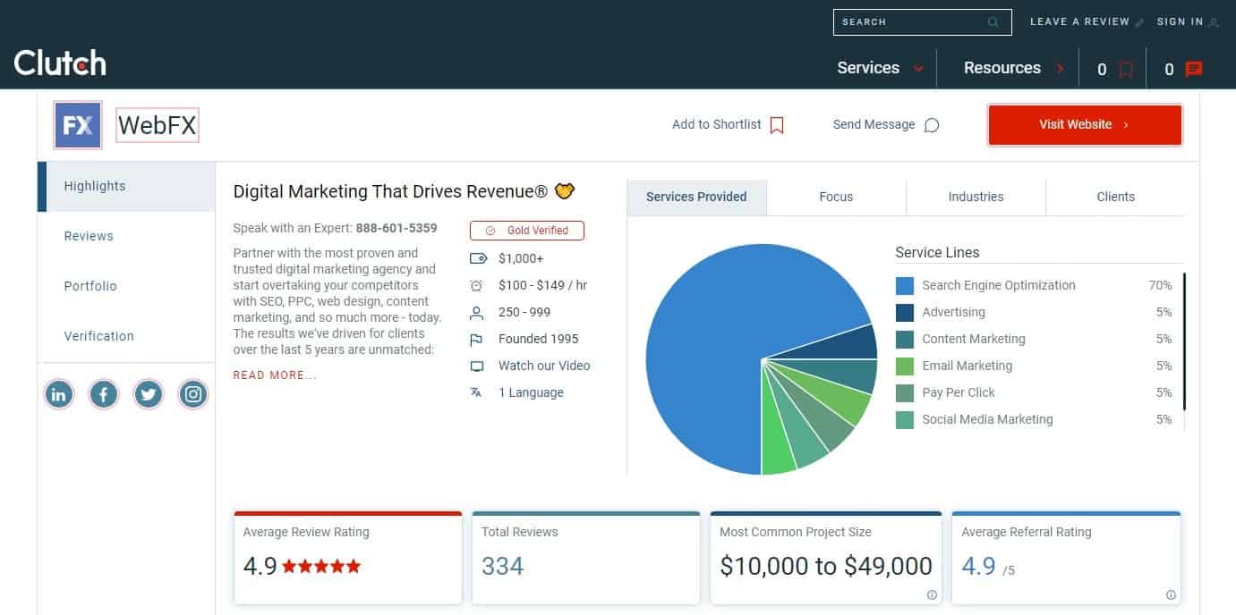This screenshot has height=615, width=1236.
Task: Click the Leave a Review link
Action: pyautogui.click(x=1079, y=22)
